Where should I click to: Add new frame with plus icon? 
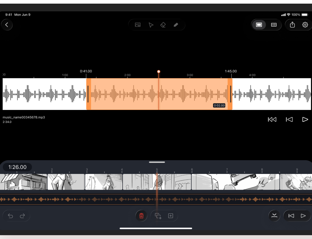coord(171,216)
